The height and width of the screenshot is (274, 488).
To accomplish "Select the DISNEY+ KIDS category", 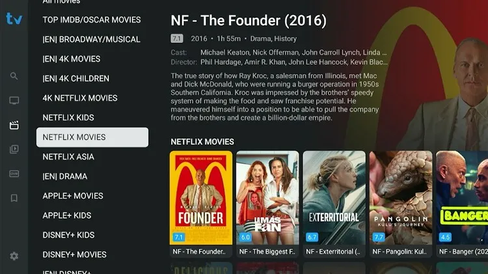I will [x=68, y=235].
